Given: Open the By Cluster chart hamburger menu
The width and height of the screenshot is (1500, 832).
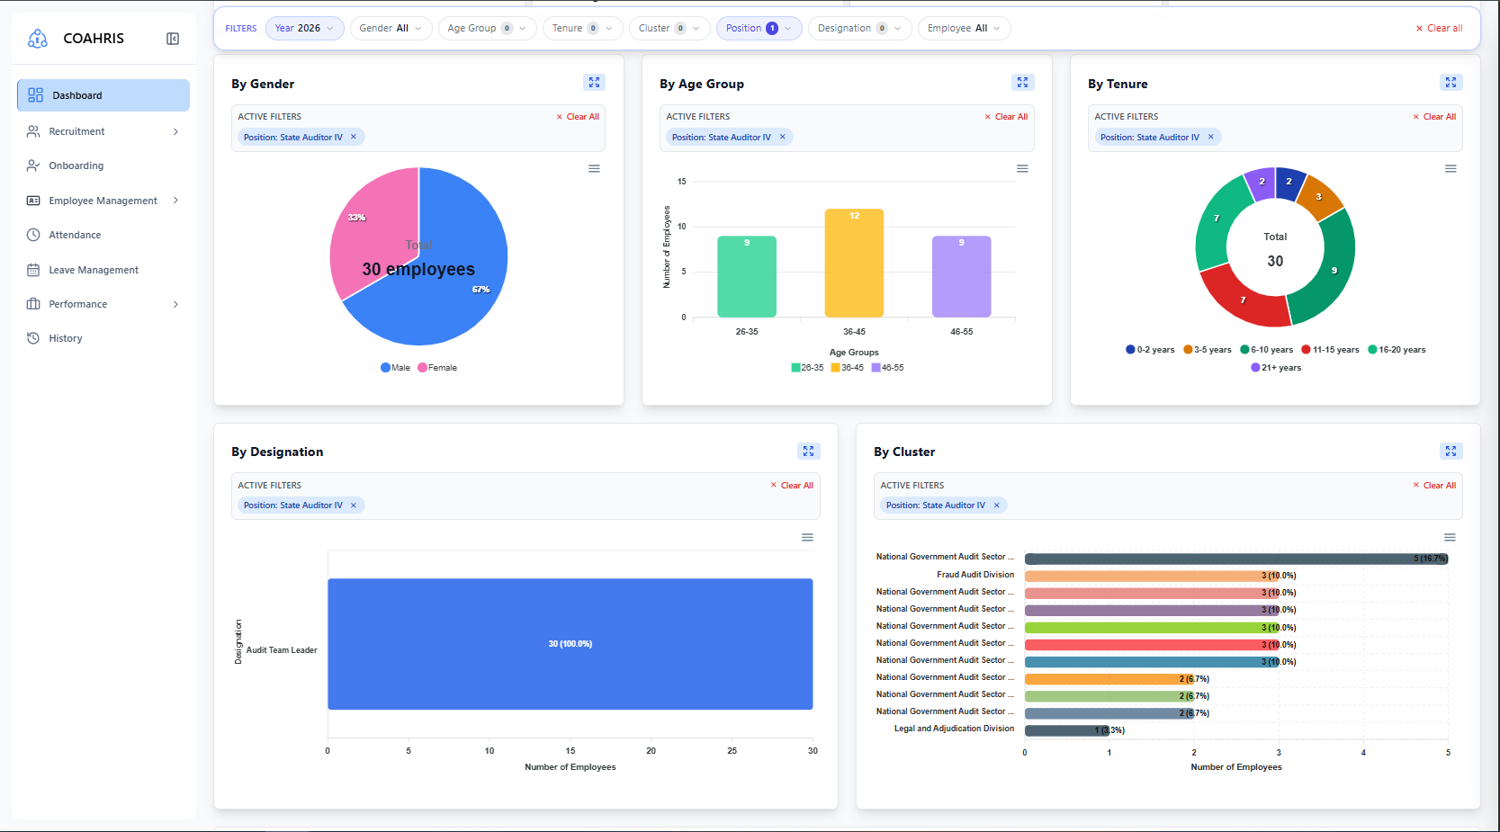Looking at the screenshot, I should coord(1450,538).
